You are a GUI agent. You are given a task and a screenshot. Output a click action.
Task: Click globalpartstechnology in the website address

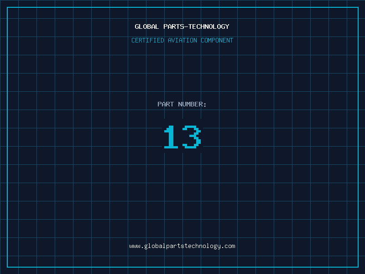coord(182,246)
